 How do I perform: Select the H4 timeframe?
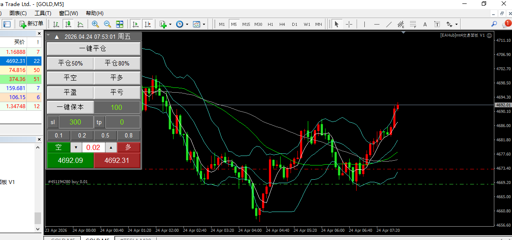[x=282, y=24]
